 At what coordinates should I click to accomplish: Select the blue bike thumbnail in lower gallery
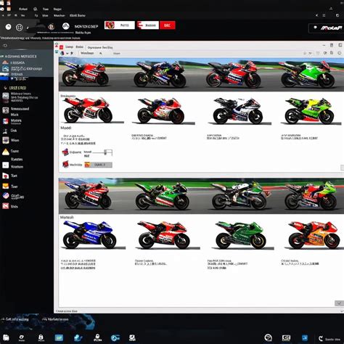pos(89,234)
